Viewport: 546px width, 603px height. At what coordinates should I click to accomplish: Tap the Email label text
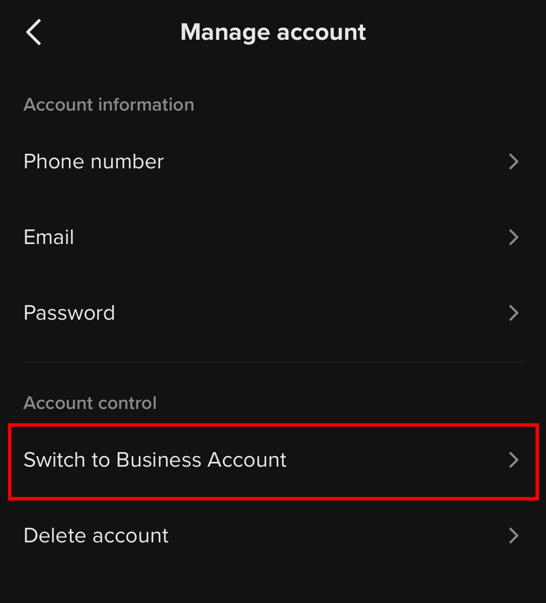coord(49,237)
